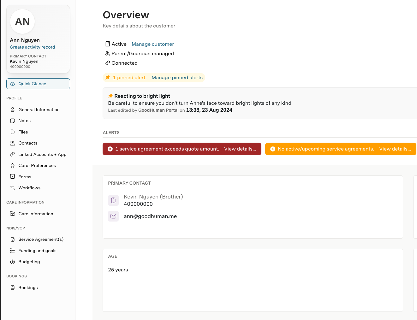The width and height of the screenshot is (417, 320).
Task: Click the Funding and goals list icon
Action: tap(13, 251)
